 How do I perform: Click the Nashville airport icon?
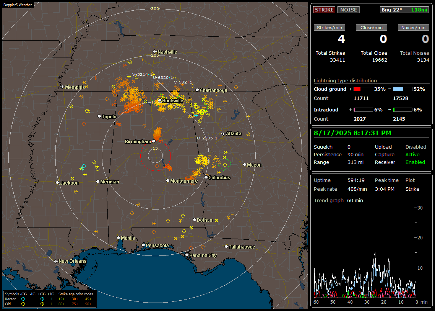(x=154, y=52)
